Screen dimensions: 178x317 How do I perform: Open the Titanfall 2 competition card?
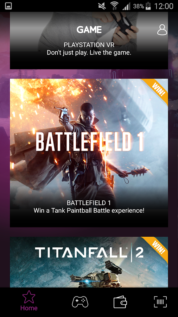coord(89,262)
